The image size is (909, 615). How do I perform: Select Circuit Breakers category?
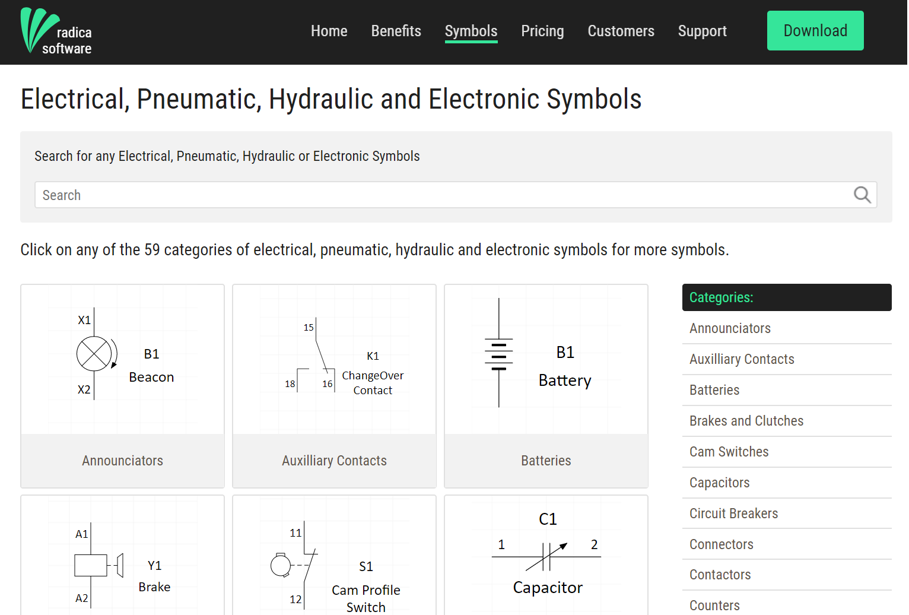point(787,513)
